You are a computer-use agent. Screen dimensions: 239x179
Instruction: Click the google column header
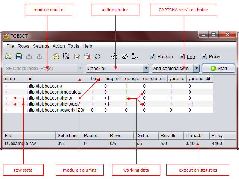click(132, 79)
